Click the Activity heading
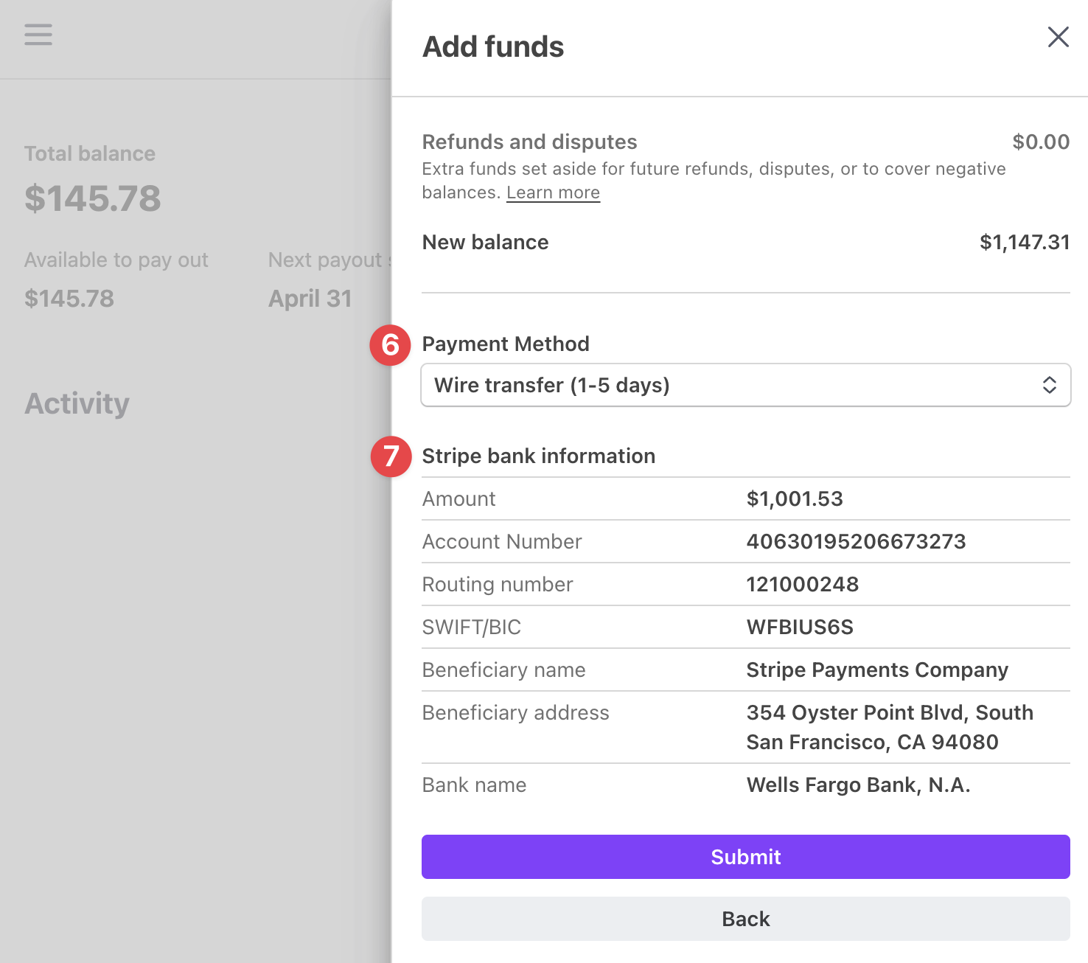1088x963 pixels. click(x=77, y=404)
